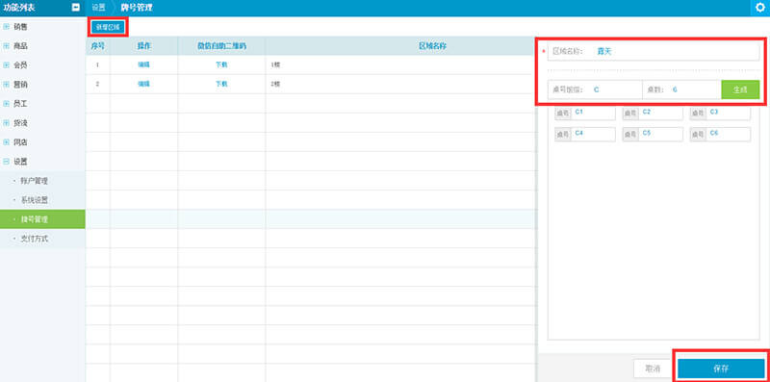Click the green 生成 button
The height and width of the screenshot is (382, 770).
pos(740,89)
